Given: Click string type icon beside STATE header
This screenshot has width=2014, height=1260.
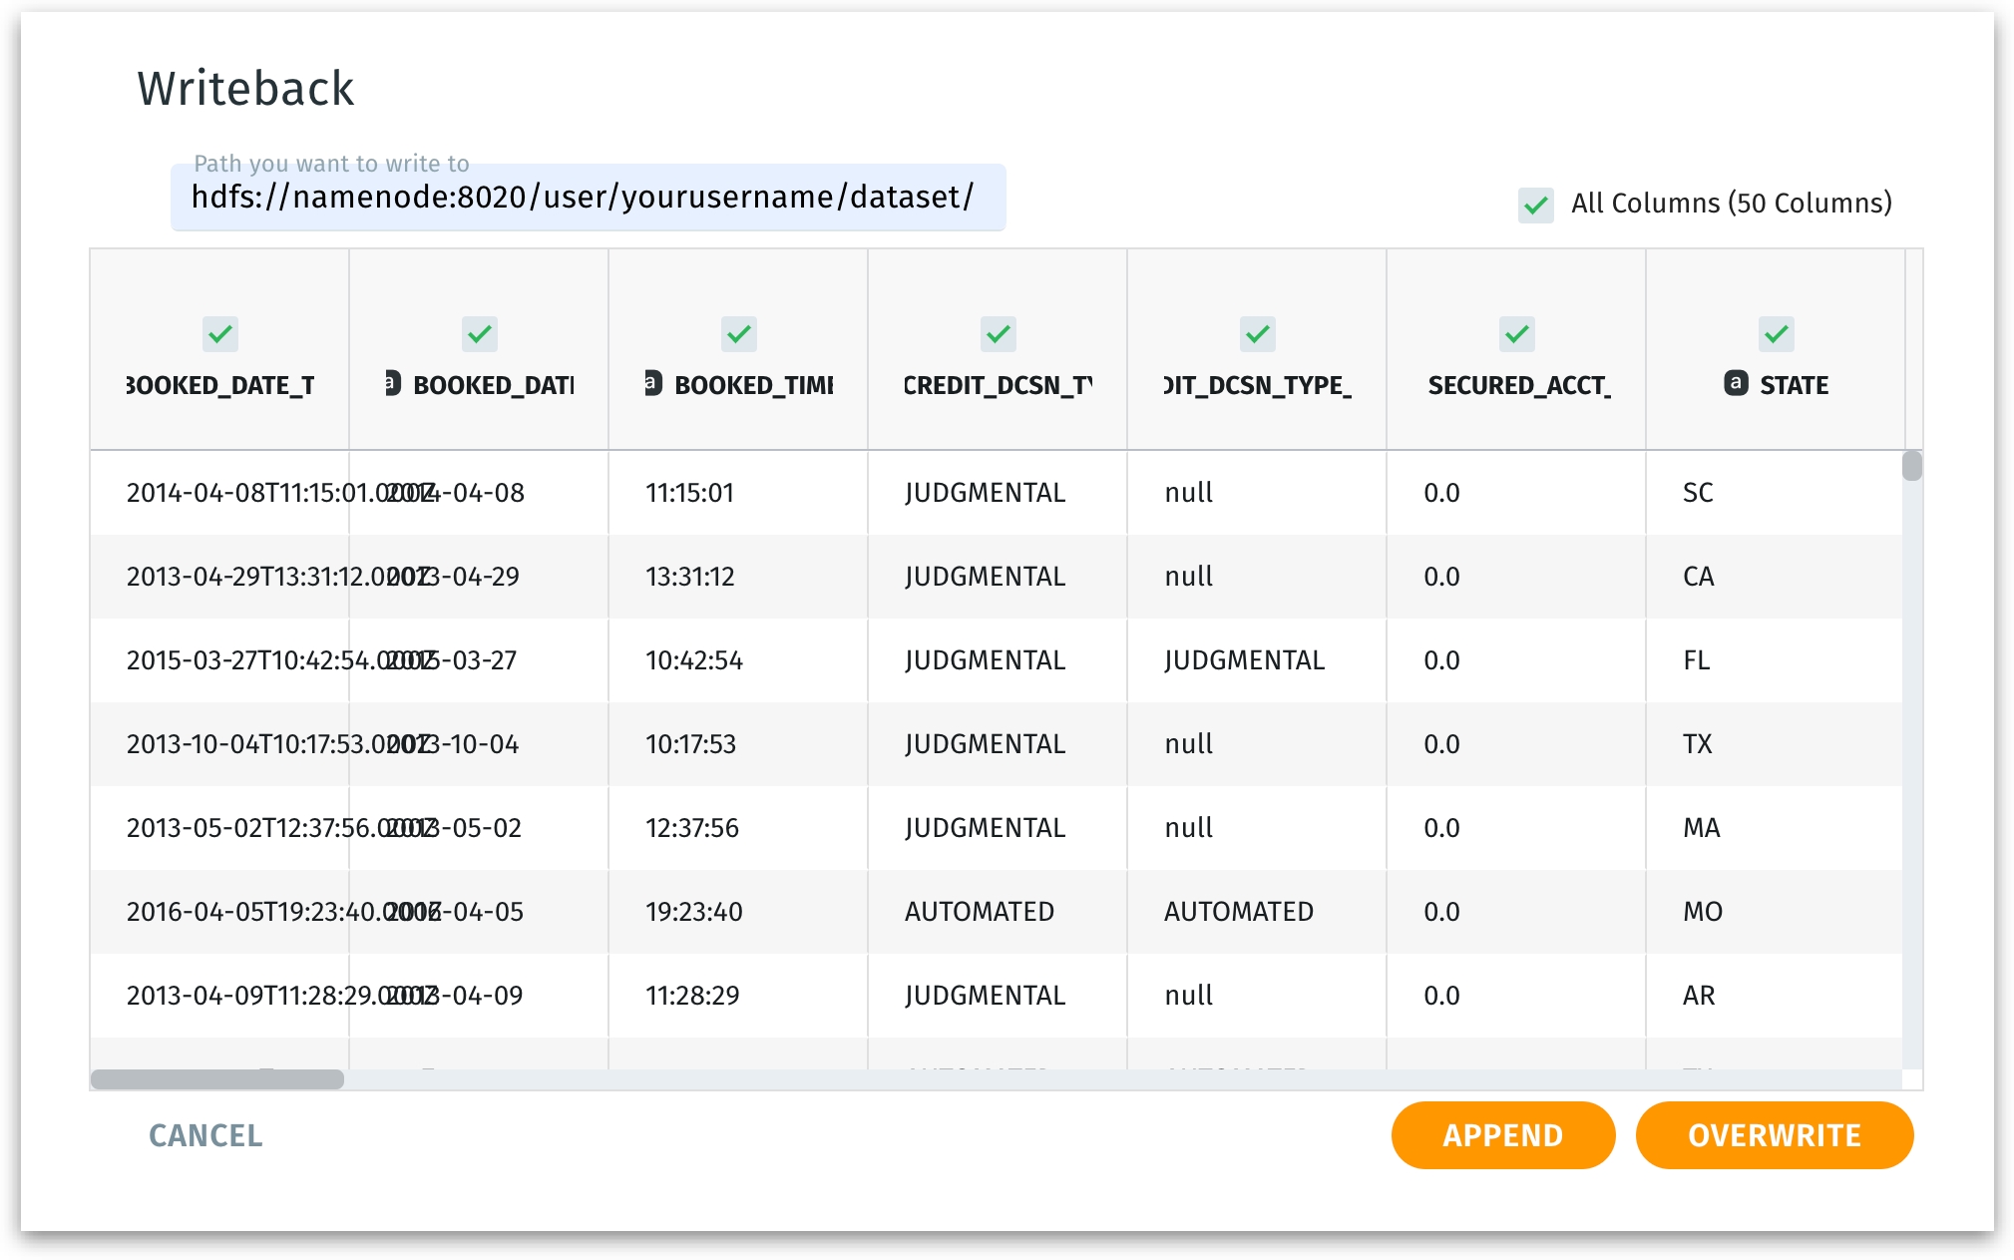Looking at the screenshot, I should pyautogui.click(x=1735, y=383).
